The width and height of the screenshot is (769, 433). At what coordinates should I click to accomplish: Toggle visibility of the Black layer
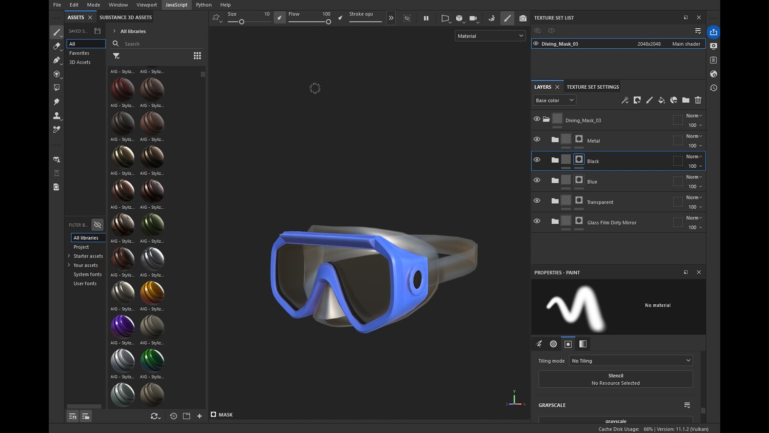coord(537,160)
